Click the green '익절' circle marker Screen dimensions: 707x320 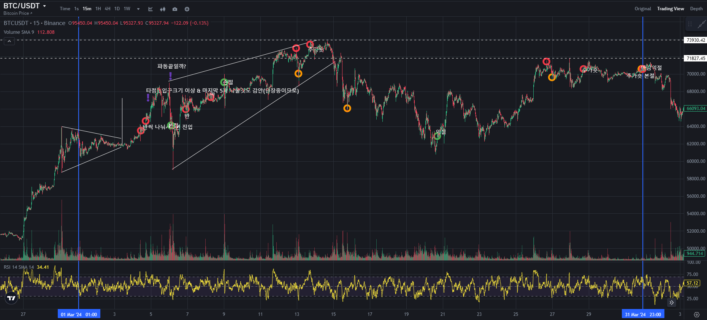pos(438,136)
